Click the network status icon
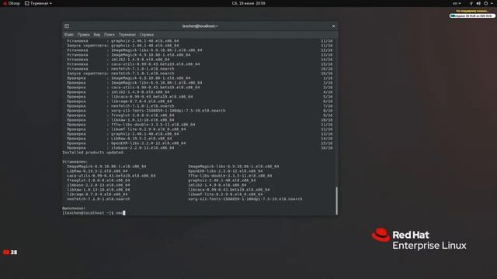Image resolution: width=497 pixels, height=279 pixels. [471, 3]
